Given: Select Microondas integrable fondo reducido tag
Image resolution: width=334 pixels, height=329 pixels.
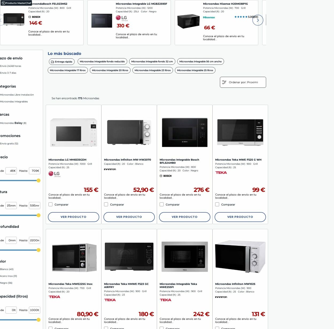Looking at the screenshot, I should click(x=102, y=62).
